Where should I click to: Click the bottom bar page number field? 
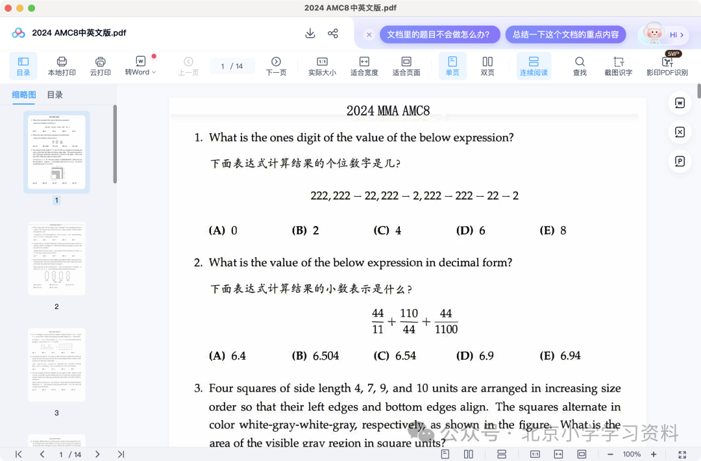click(x=70, y=455)
